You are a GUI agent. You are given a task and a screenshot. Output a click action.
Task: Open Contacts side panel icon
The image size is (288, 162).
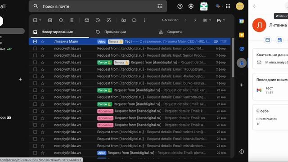point(242,63)
